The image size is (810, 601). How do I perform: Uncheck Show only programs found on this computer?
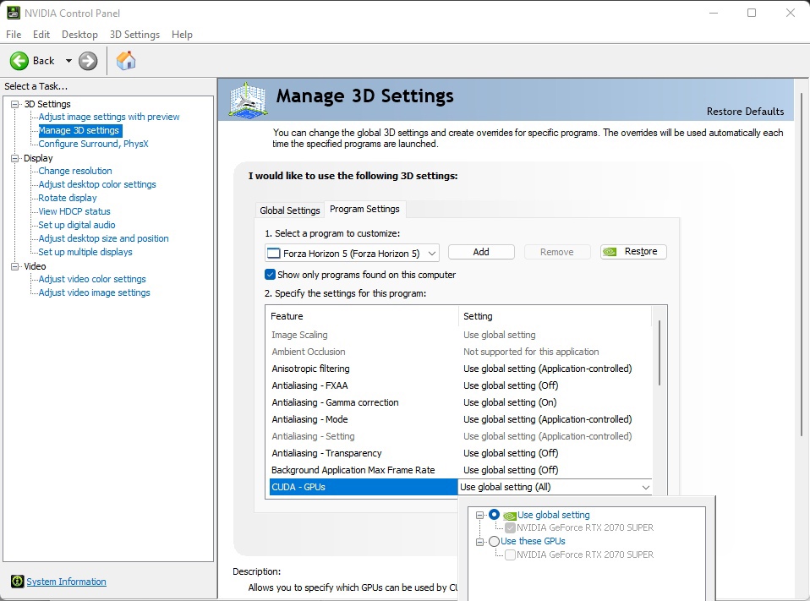(271, 275)
